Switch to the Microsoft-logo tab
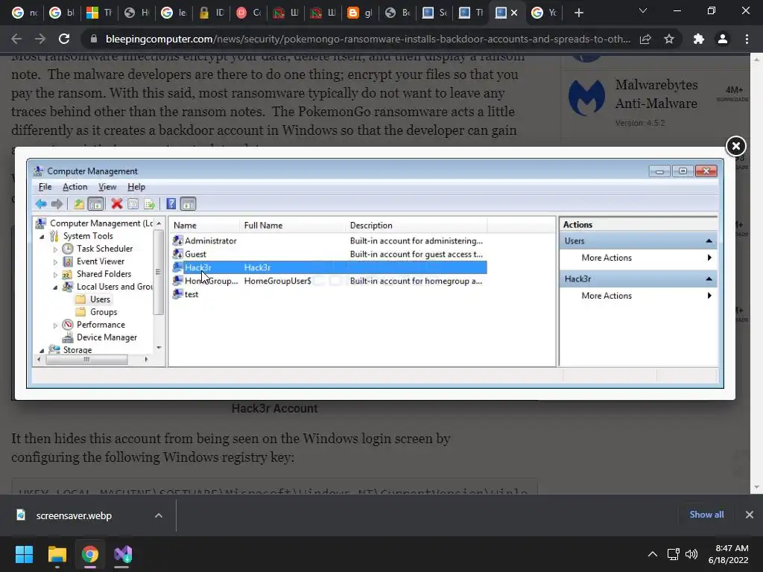763x572 pixels. [99, 13]
